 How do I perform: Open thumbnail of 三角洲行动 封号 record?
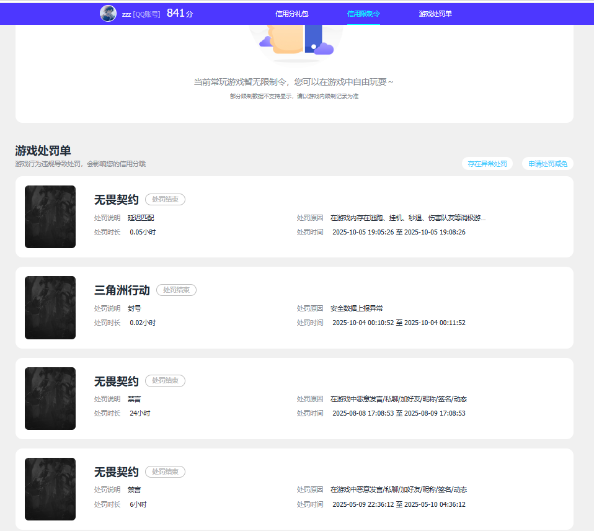click(50, 308)
